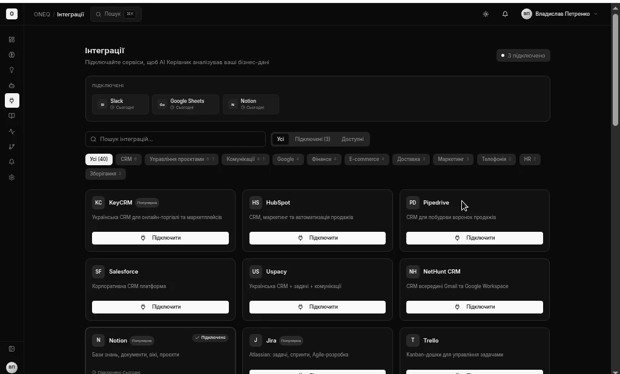Open Владислав Петренко user menu dropdown

click(x=559, y=15)
